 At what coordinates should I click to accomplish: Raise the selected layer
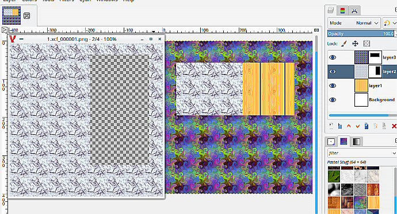coord(349,126)
